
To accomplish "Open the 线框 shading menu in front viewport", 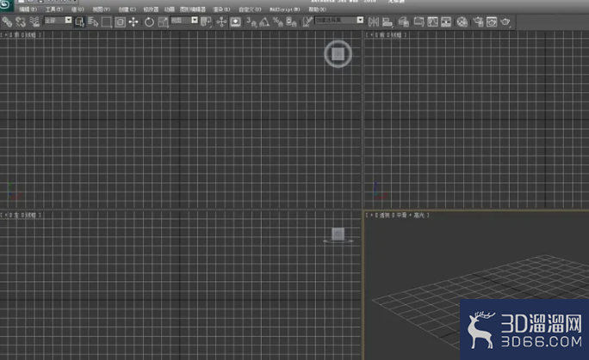I will pos(397,35).
